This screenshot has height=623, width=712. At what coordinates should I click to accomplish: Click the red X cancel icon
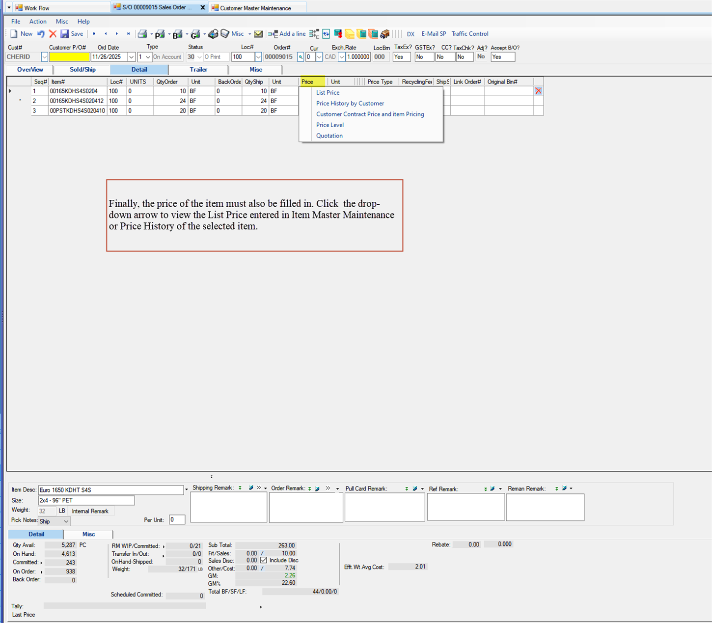(53, 33)
